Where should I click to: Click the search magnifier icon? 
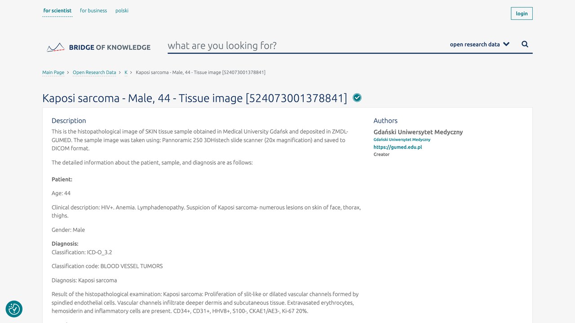click(x=525, y=44)
